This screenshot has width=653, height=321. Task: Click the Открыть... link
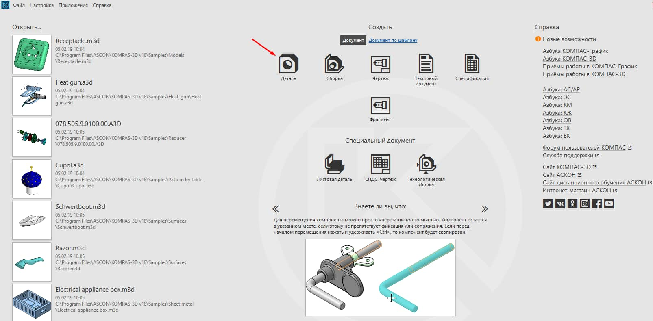point(26,27)
